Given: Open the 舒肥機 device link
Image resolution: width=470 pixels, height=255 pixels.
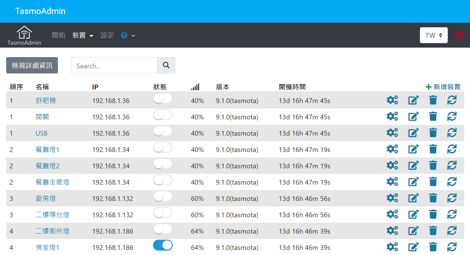Looking at the screenshot, I should [x=46, y=101].
